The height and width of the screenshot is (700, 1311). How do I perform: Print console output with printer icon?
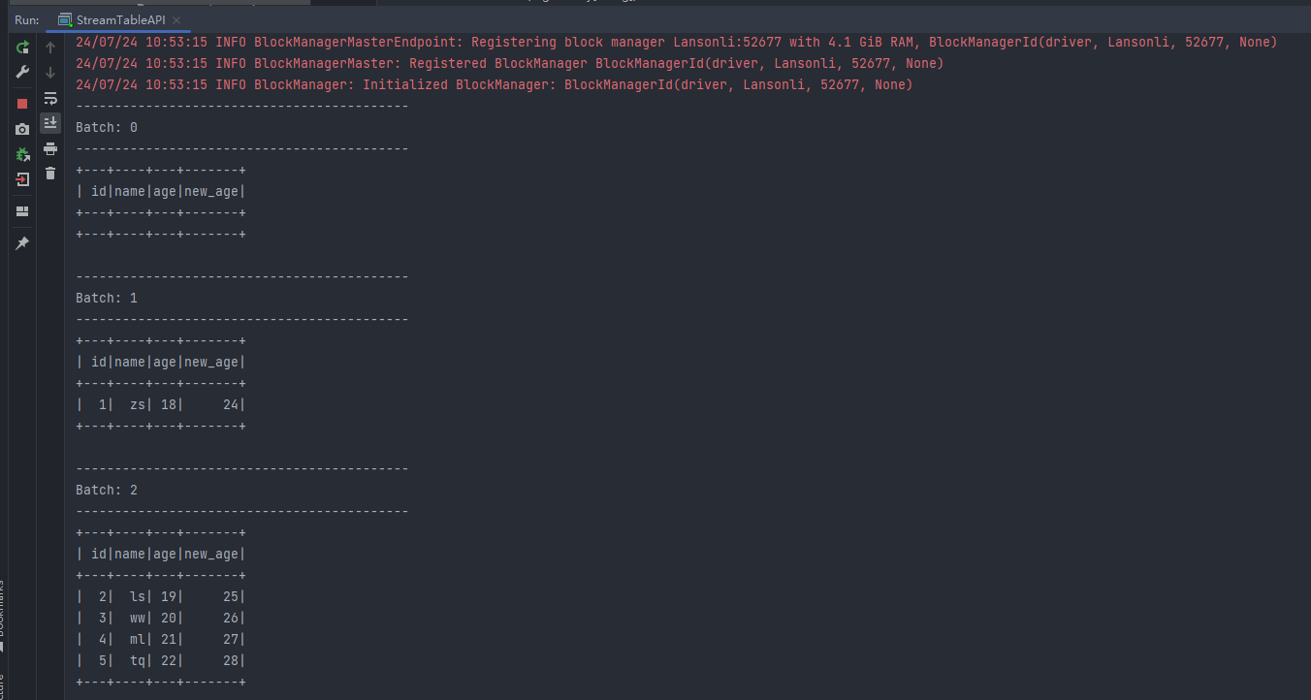tap(50, 148)
